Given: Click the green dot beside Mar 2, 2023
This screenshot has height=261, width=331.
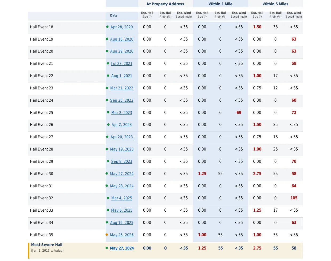Looking at the screenshot, I should 108,113.
